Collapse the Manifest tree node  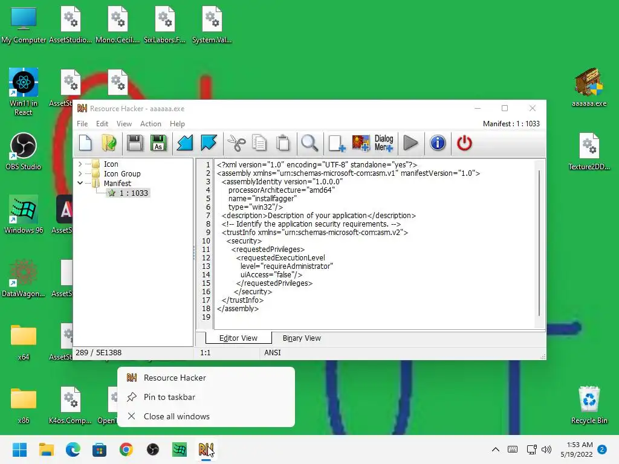coord(80,183)
